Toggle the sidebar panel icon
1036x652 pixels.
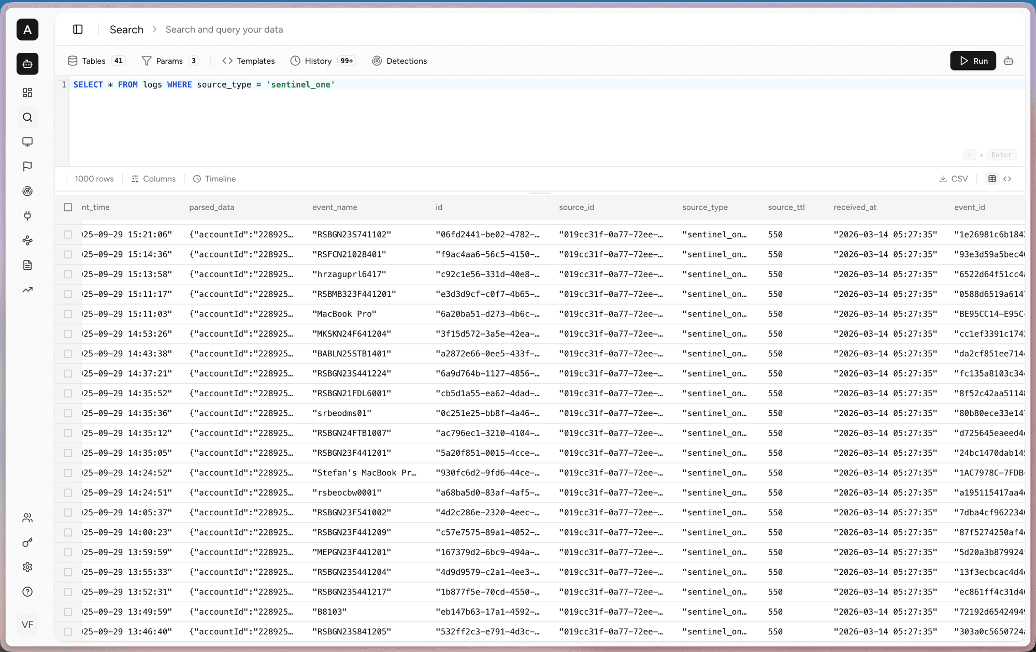tap(78, 30)
